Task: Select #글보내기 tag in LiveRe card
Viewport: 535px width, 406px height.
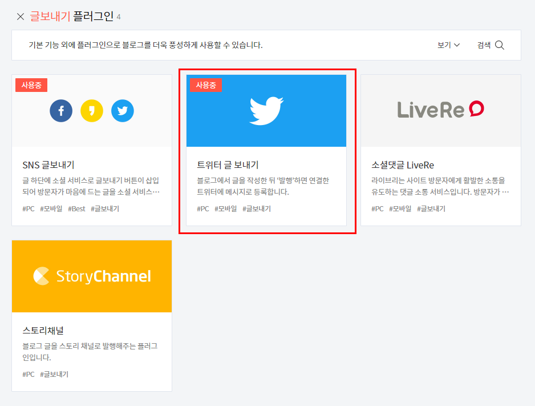Action: click(x=431, y=208)
